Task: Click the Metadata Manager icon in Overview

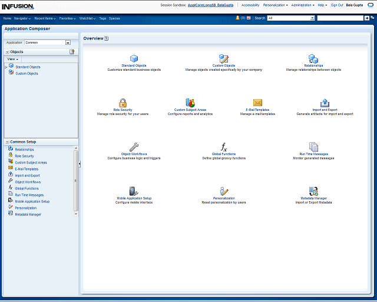Action: click(313, 191)
